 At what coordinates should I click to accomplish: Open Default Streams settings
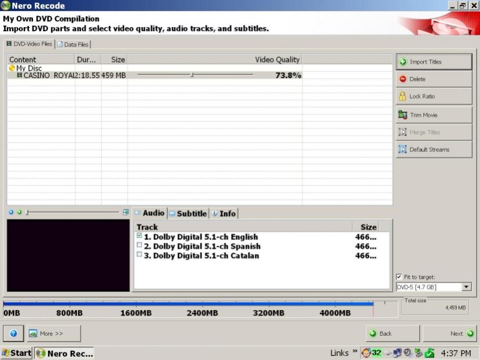coord(434,150)
